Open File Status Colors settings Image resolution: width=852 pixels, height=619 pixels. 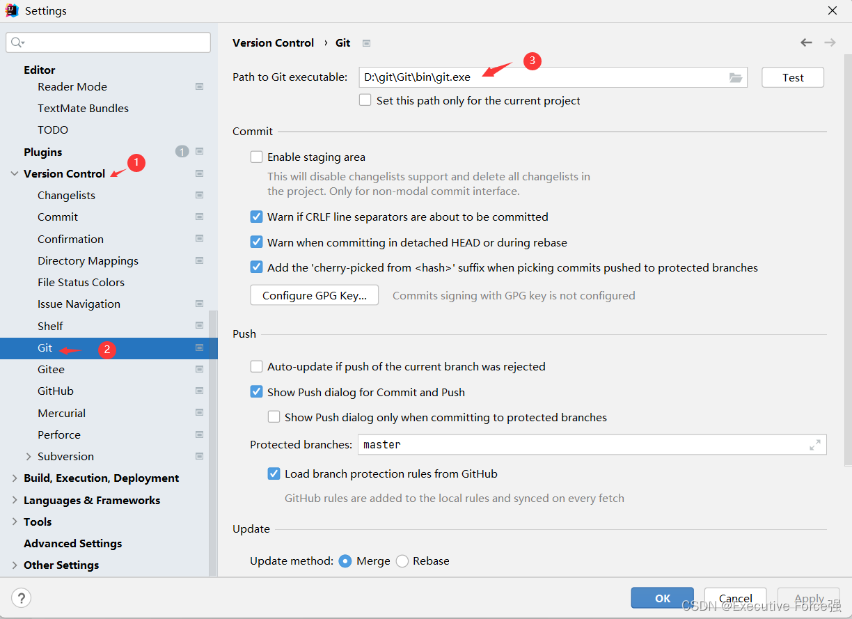coord(81,283)
